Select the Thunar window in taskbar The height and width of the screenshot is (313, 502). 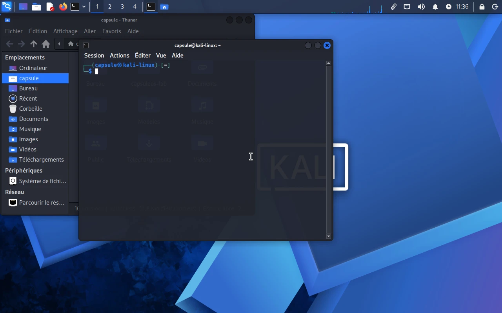point(164,7)
